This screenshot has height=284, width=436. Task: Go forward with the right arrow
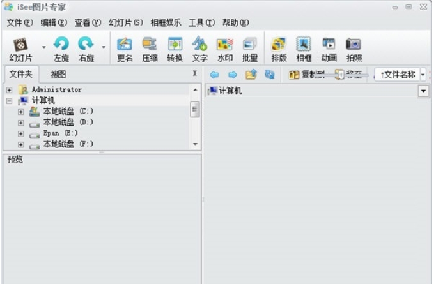233,75
